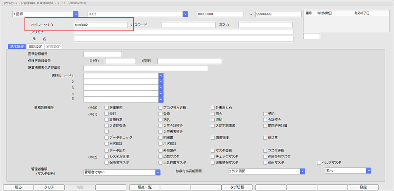Click the タブ切替 button

pos(238,187)
